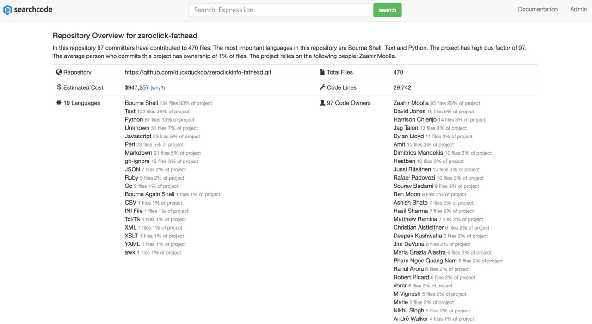
Task: Click the file icon beside Total Files
Action: pyautogui.click(x=322, y=72)
